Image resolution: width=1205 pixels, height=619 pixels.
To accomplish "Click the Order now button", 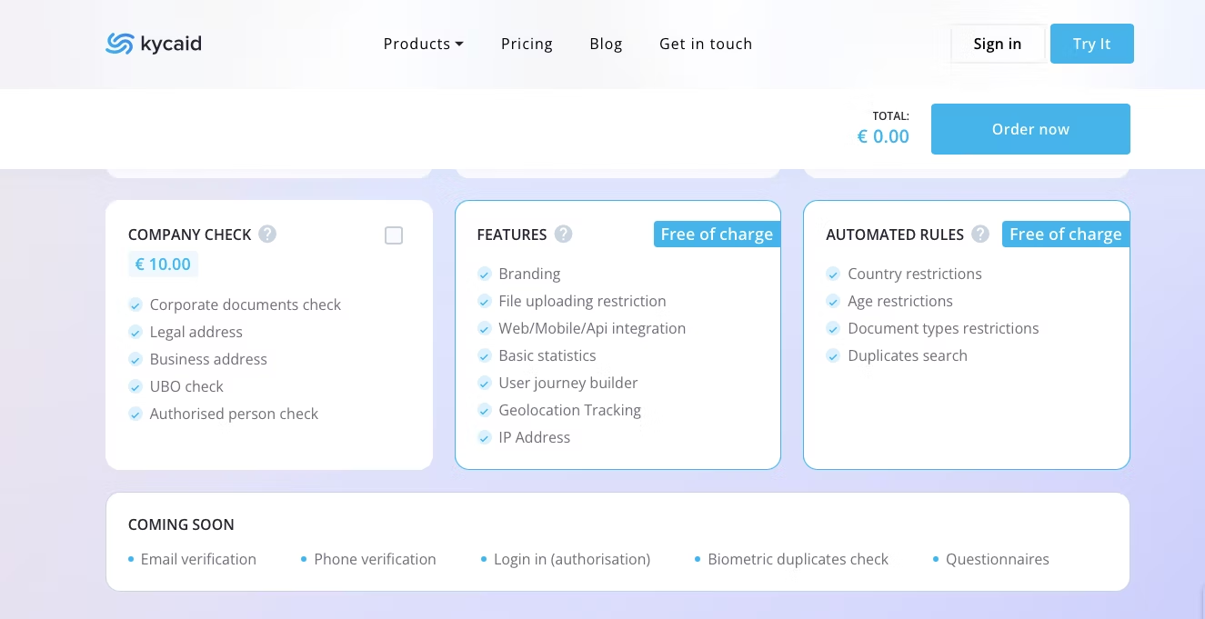I will tap(1030, 129).
